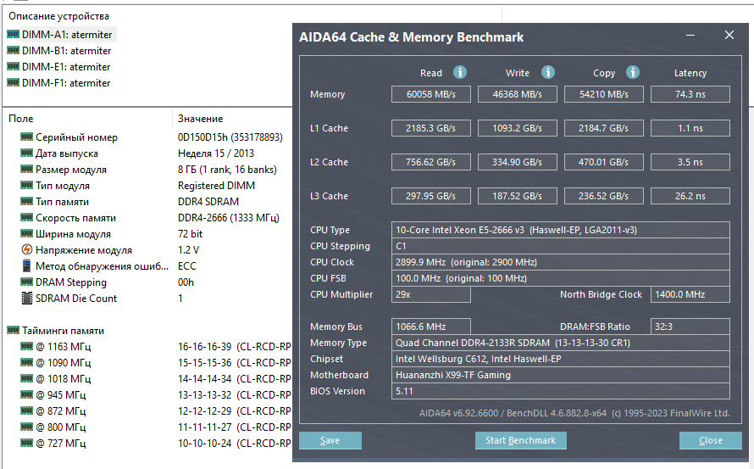The width and height of the screenshot is (754, 469).
Task: Click the Copy info icon
Action: click(x=632, y=72)
